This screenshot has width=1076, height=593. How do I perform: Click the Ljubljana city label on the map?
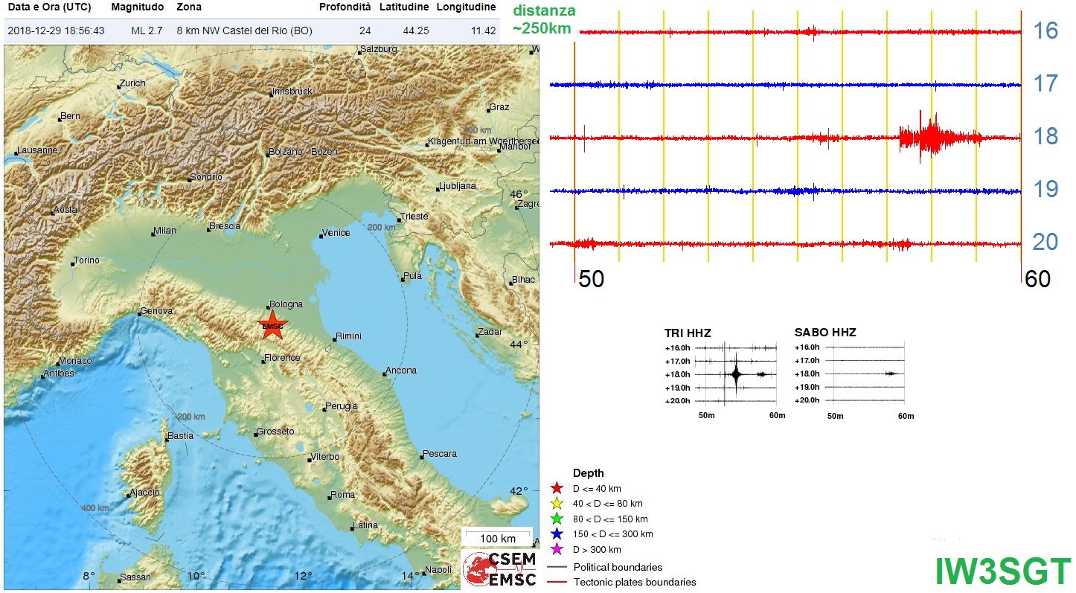[457, 186]
